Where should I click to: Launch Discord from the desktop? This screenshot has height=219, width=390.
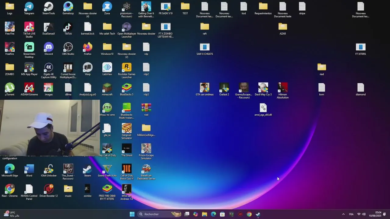(x=49, y=49)
